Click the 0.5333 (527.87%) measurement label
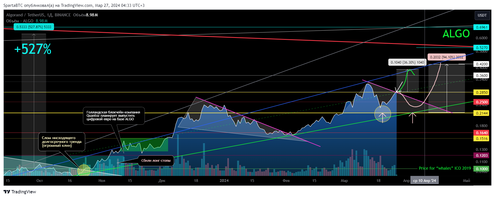 point(34,27)
